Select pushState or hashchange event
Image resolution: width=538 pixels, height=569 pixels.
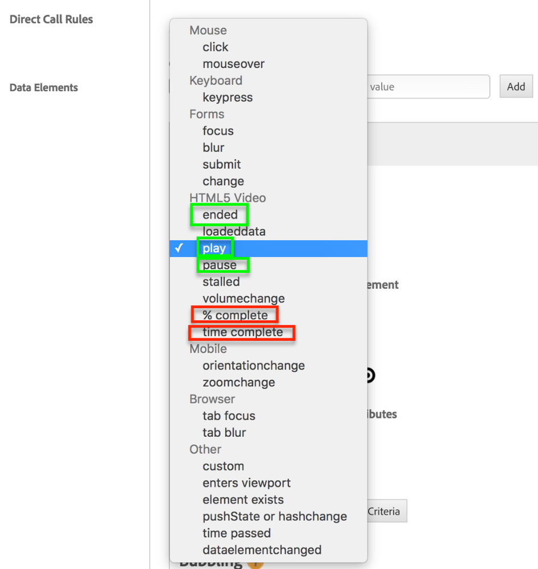[x=275, y=517]
